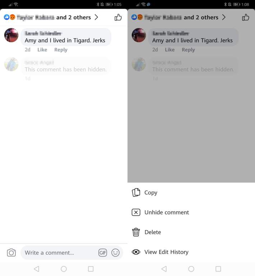Open recent apps square on left screen
The width and height of the screenshot is (255, 276).
pyautogui.click(x=91, y=269)
